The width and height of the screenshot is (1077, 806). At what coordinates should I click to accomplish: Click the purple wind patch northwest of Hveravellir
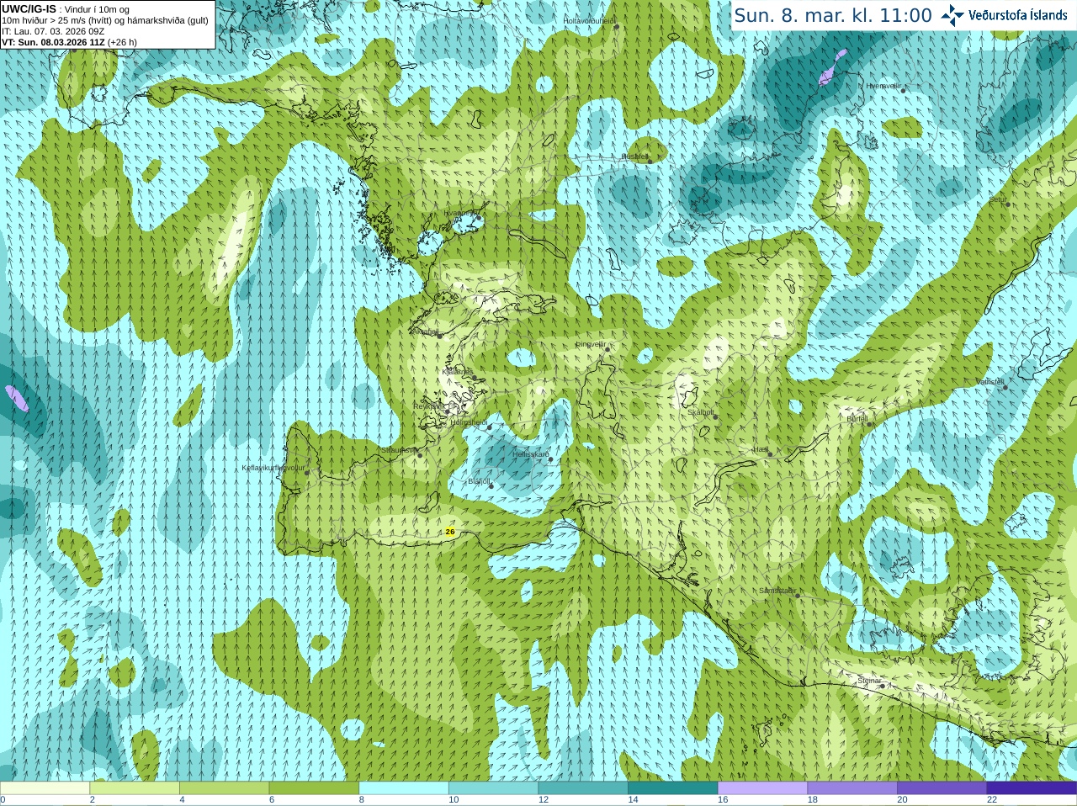click(x=833, y=67)
